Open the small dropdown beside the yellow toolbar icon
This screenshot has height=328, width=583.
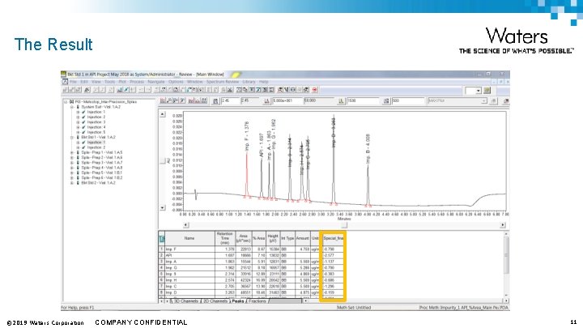(x=479, y=91)
